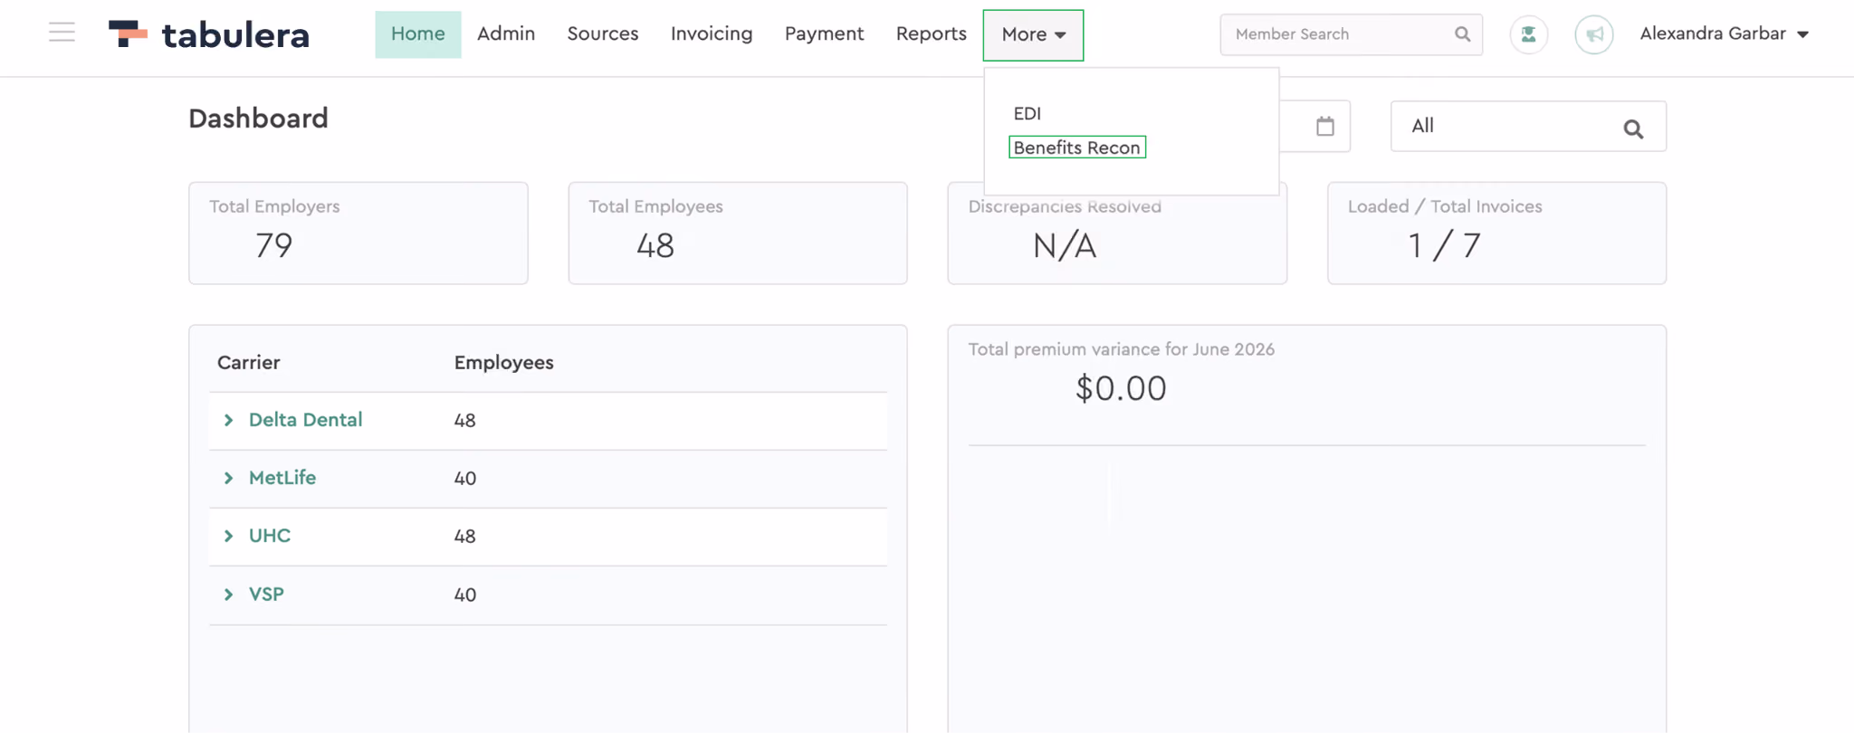
Task: Open the Payment menu
Action: [824, 34]
